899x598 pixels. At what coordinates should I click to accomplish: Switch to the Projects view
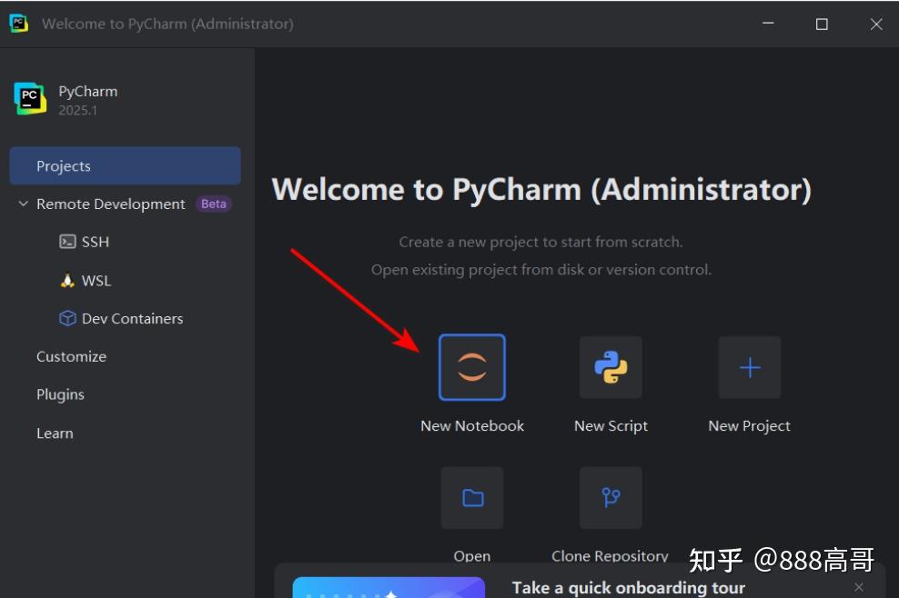click(x=64, y=165)
